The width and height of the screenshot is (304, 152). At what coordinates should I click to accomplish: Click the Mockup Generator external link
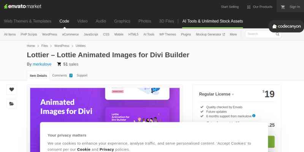pyautogui.click(x=211, y=34)
